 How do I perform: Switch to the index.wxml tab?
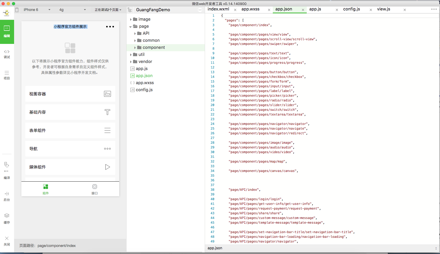(218, 9)
